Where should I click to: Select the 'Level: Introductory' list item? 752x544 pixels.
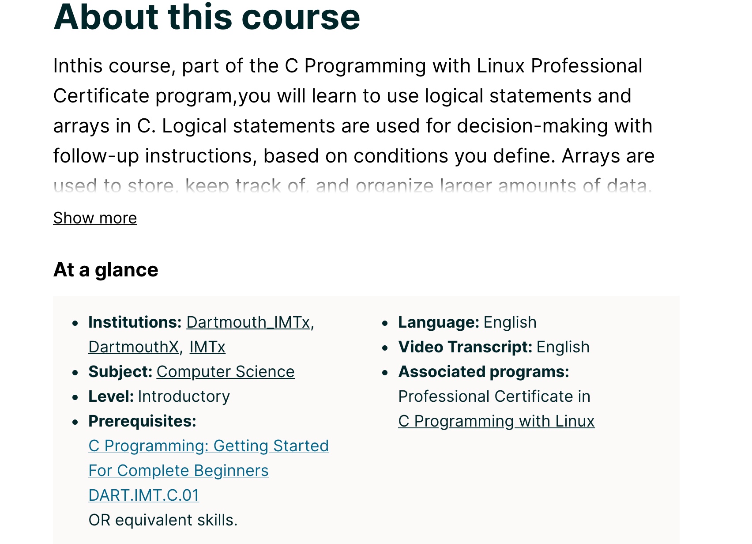(159, 397)
